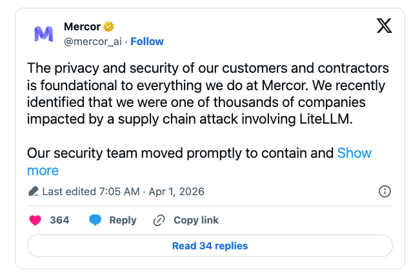Click the gold verified badge
420x277 pixels.
tap(110, 26)
